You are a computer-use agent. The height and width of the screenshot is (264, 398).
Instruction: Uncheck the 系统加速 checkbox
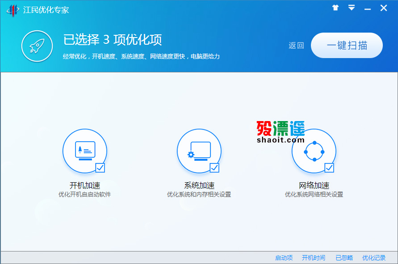[214, 168]
